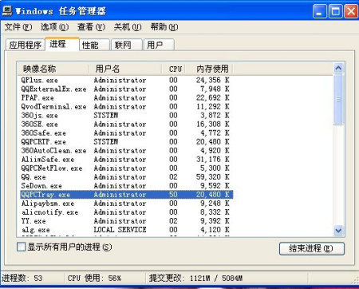Click the Task Manager title bar icon
The width and height of the screenshot is (359, 289).
[x=7, y=11]
